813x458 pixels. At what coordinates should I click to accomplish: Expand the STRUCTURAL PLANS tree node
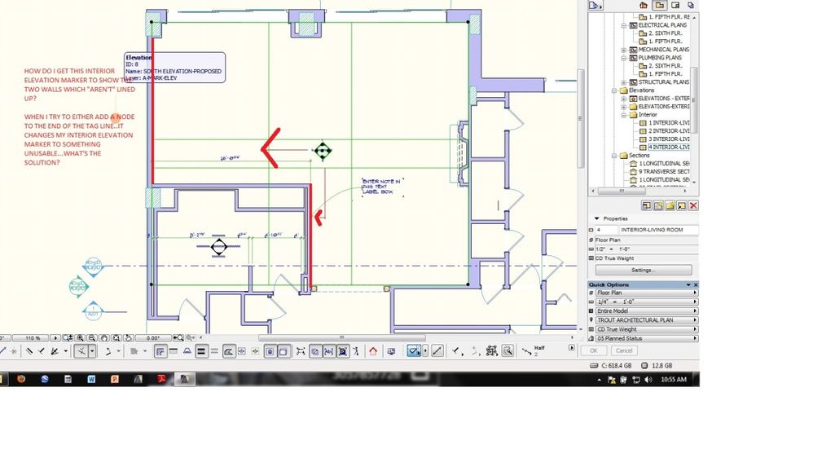tap(624, 82)
